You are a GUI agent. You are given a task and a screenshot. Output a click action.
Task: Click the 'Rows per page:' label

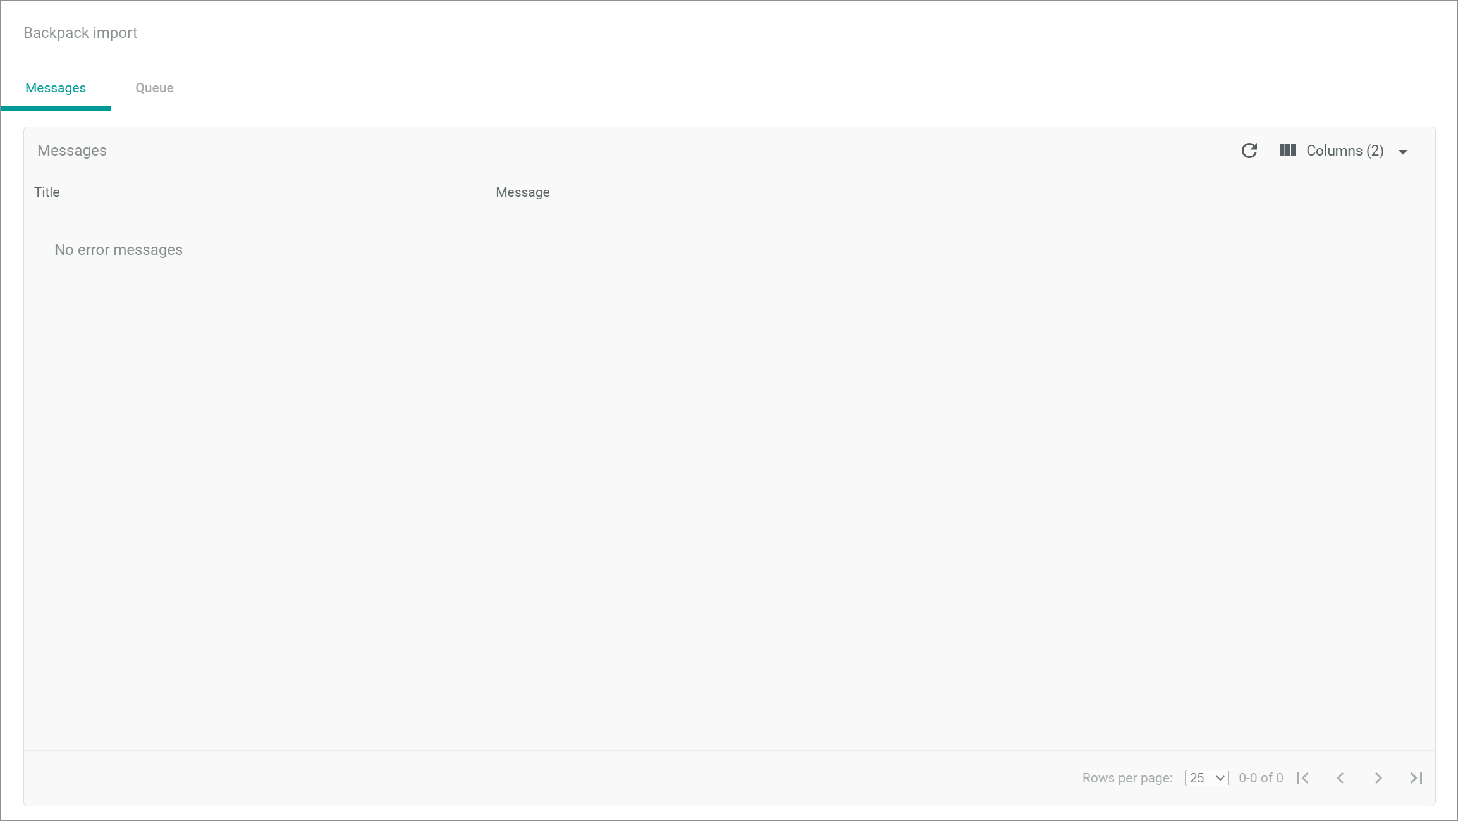1127,778
